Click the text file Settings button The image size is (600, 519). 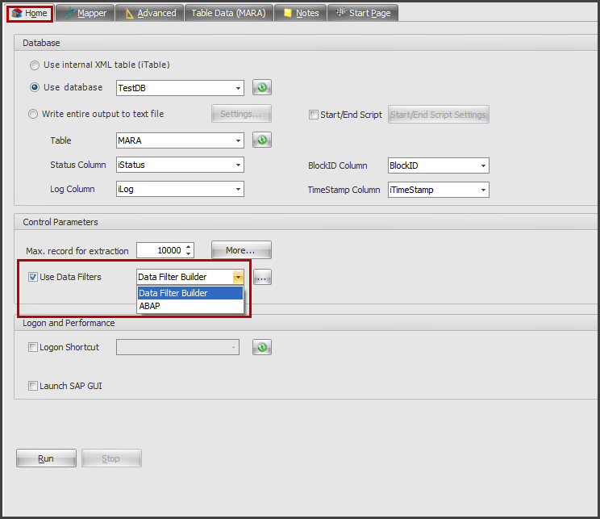(x=241, y=114)
